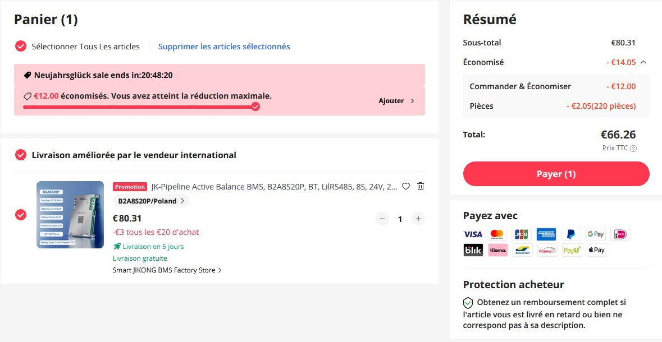
Task: Click the €12.00 discount progress bar
Action: coord(139,107)
